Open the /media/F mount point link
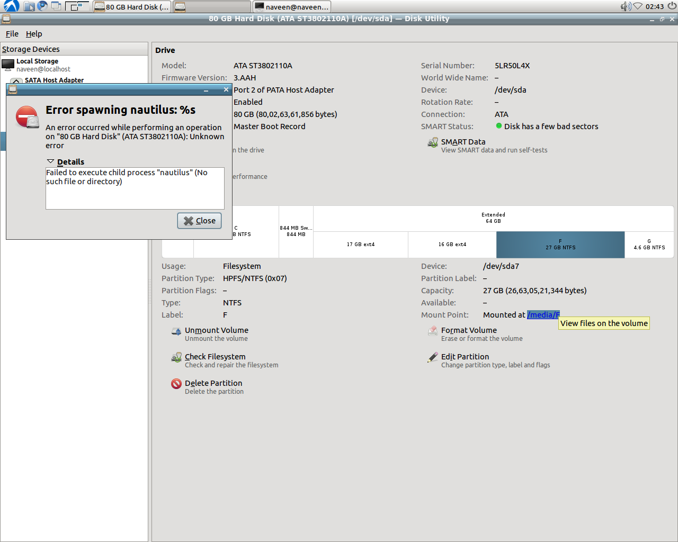This screenshot has width=678, height=542. coord(543,315)
